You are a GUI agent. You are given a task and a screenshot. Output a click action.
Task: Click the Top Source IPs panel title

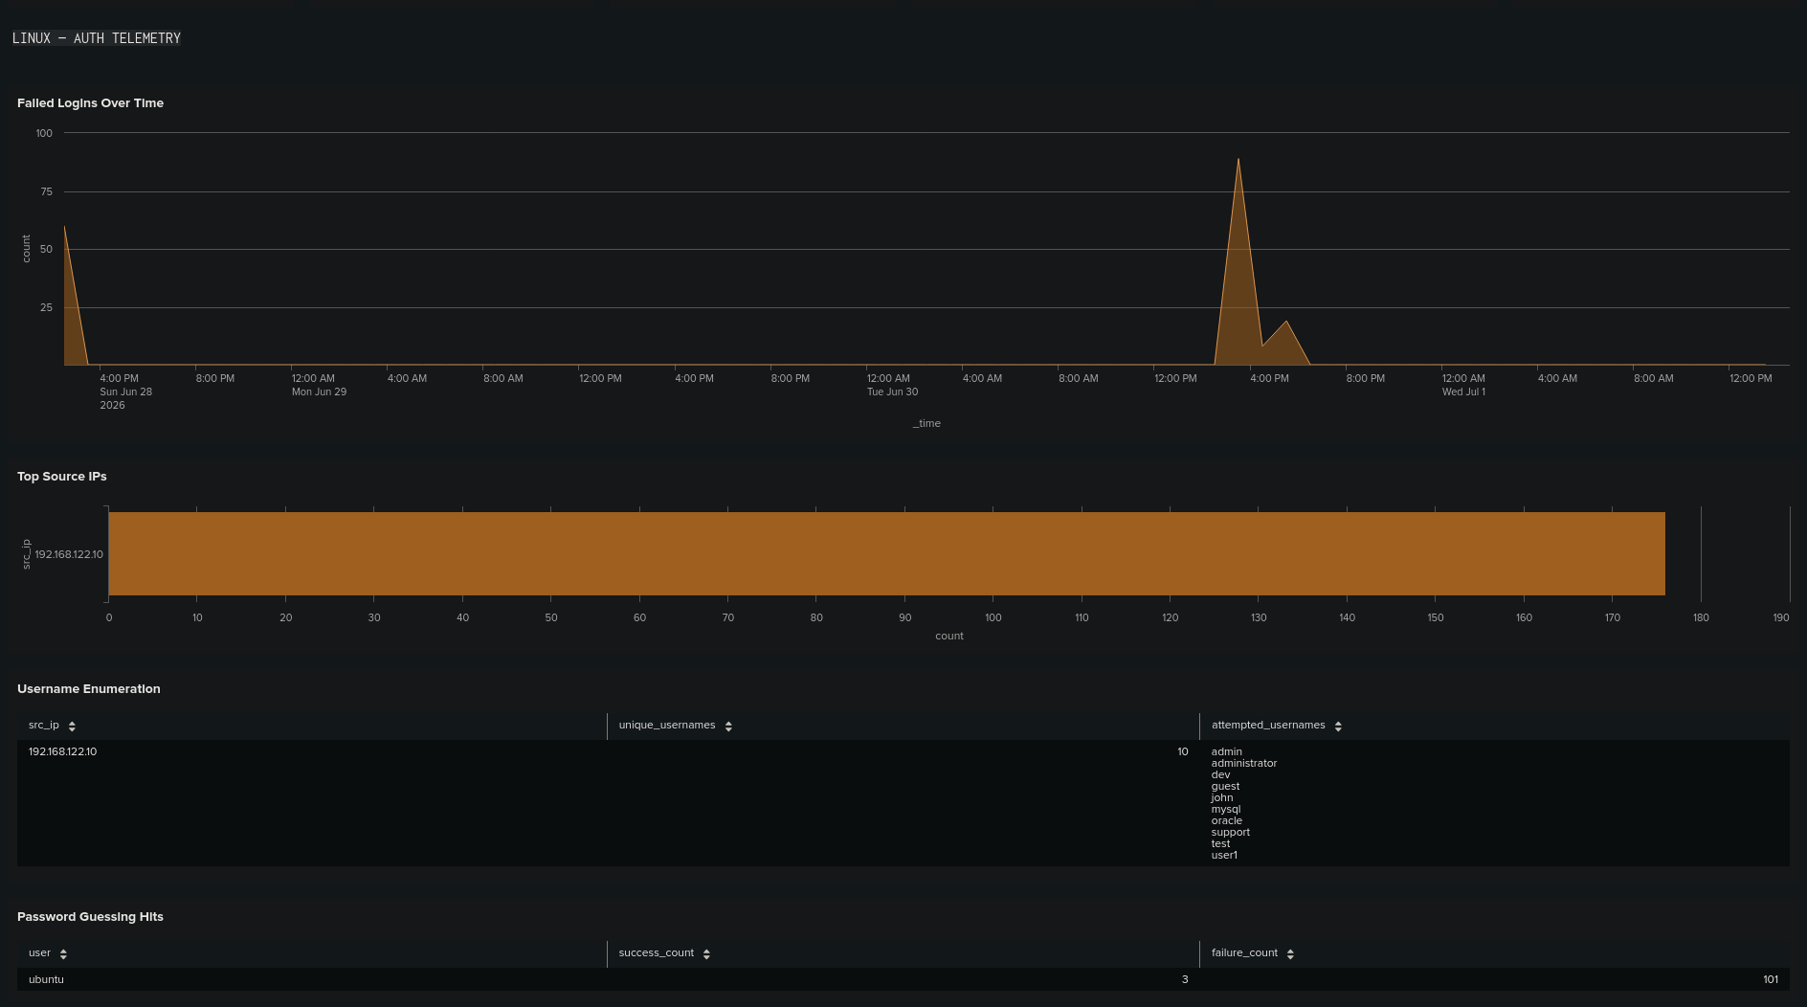[62, 477]
